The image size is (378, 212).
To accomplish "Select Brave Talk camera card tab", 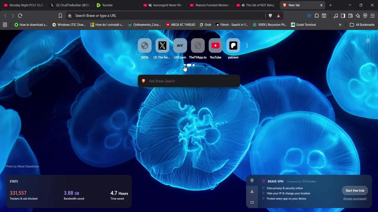I will [x=252, y=202].
